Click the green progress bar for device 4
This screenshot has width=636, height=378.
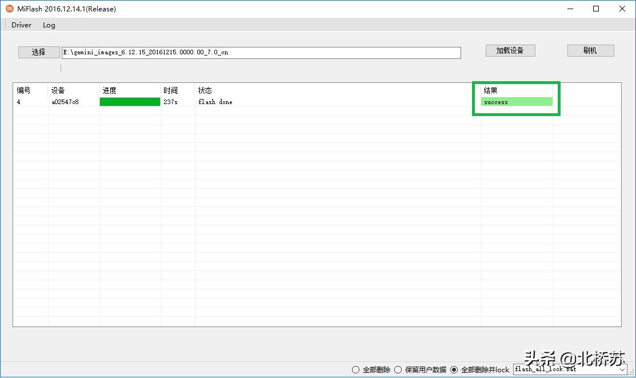(129, 101)
